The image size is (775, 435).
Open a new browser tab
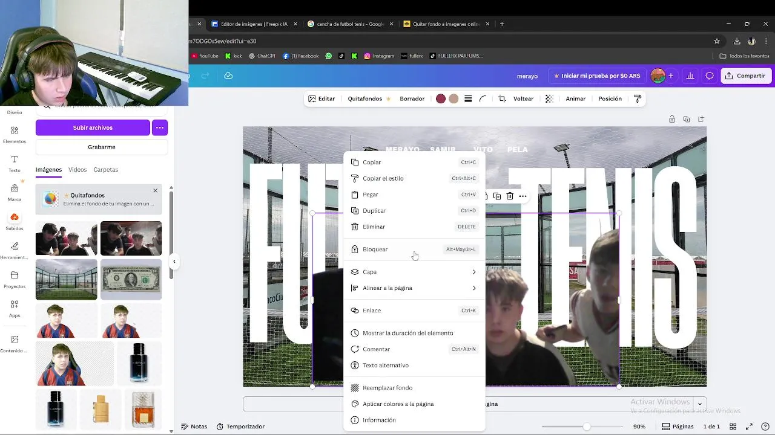pyautogui.click(x=502, y=24)
